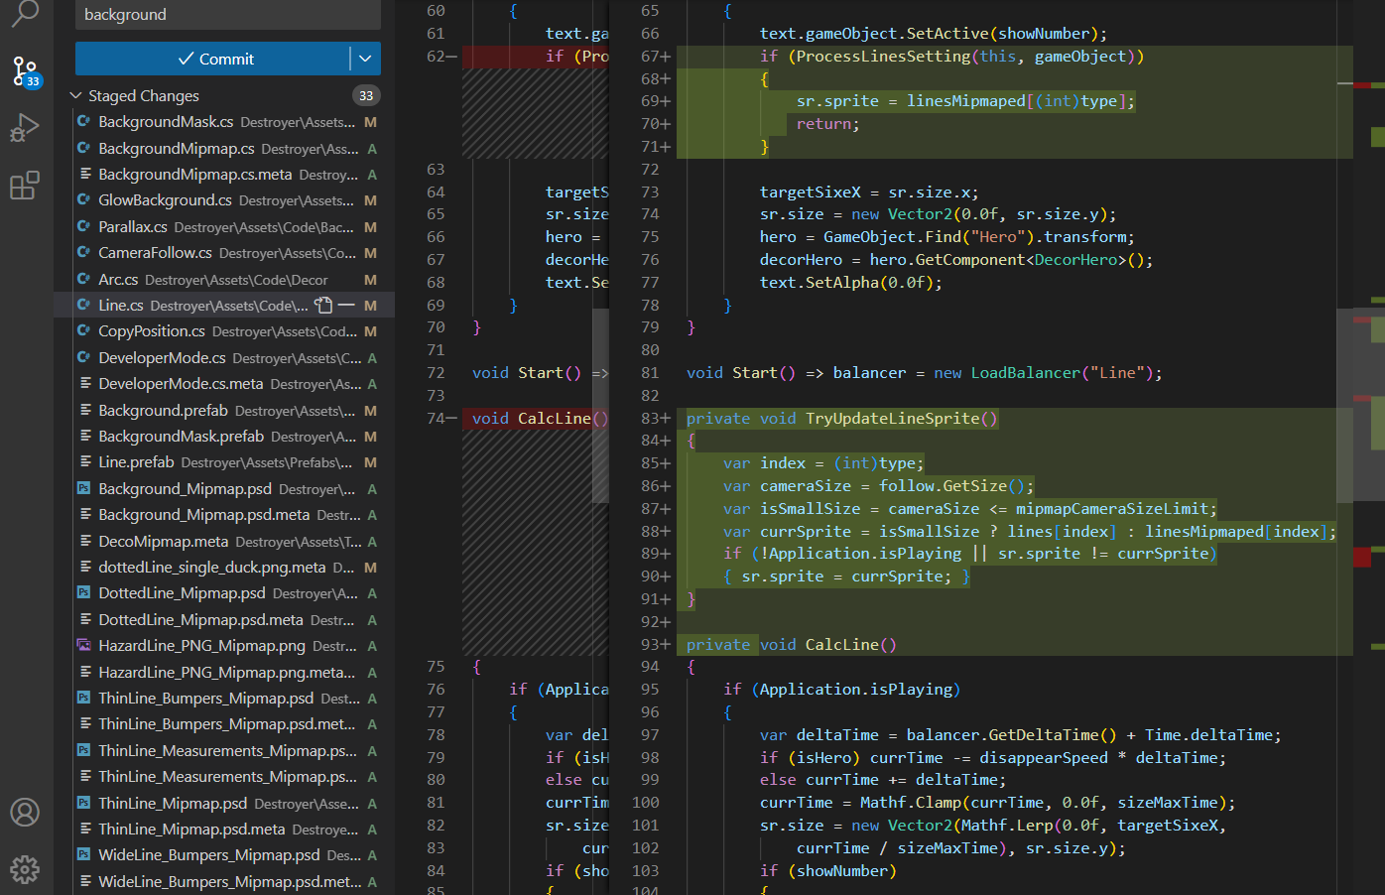Open DecoMipmap.meta staged file
This screenshot has width=1385, height=895.
pyautogui.click(x=224, y=541)
